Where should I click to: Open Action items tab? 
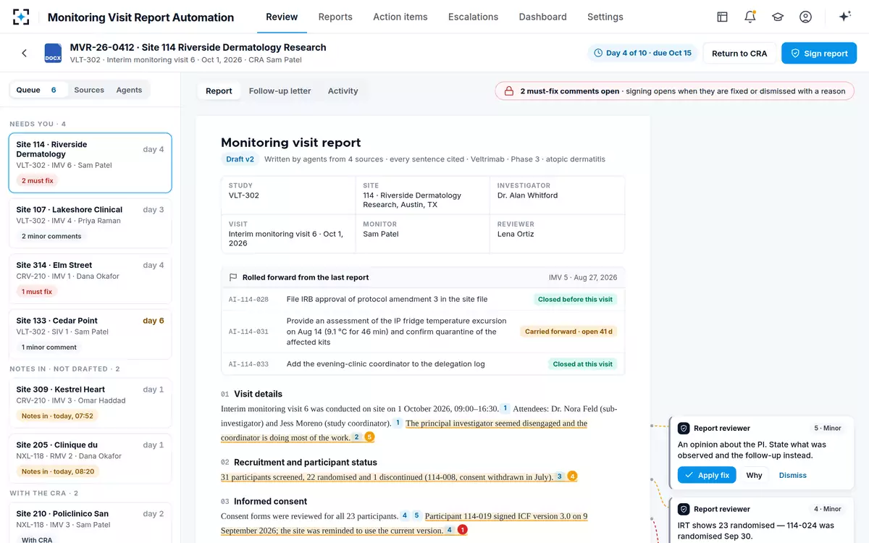click(x=400, y=17)
